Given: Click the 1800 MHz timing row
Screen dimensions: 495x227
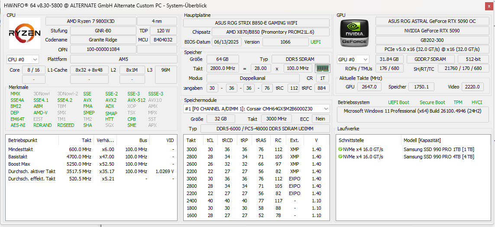Looking at the screenshot, I should tap(256, 208).
